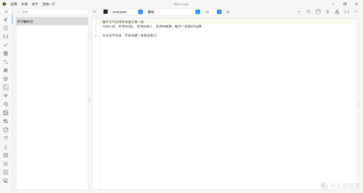Open the bottom monitor icon tool in sidebar

coord(6,181)
